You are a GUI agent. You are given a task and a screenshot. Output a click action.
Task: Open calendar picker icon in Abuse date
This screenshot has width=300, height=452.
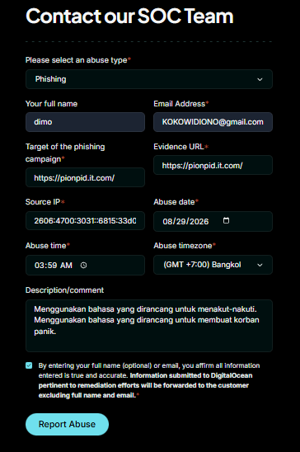tap(227, 220)
